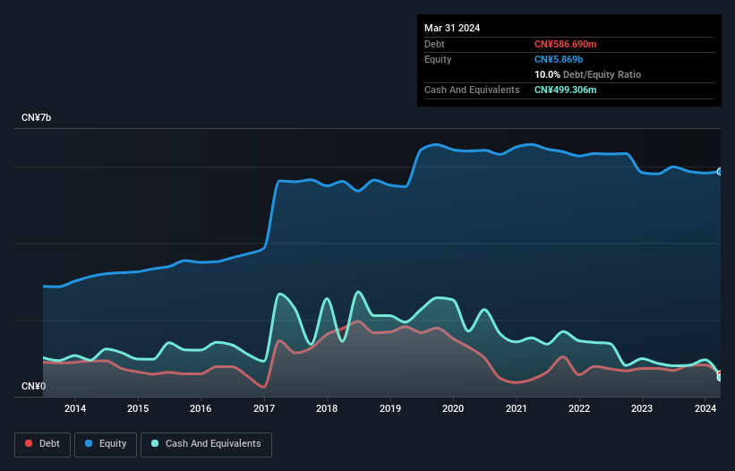Click the red Debt legend dot

[29, 443]
